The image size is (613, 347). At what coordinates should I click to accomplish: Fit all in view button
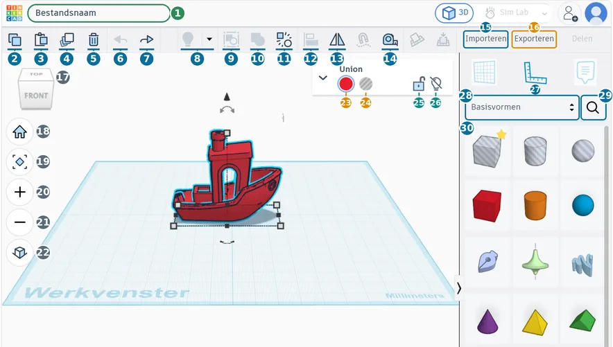tap(19, 161)
